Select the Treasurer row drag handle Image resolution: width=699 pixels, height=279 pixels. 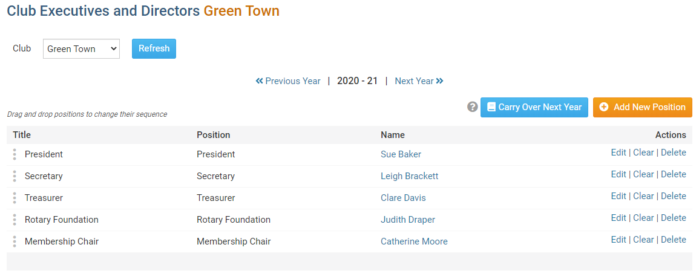click(x=15, y=198)
